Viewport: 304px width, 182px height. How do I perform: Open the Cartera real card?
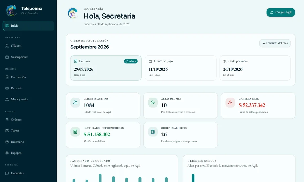point(258,105)
